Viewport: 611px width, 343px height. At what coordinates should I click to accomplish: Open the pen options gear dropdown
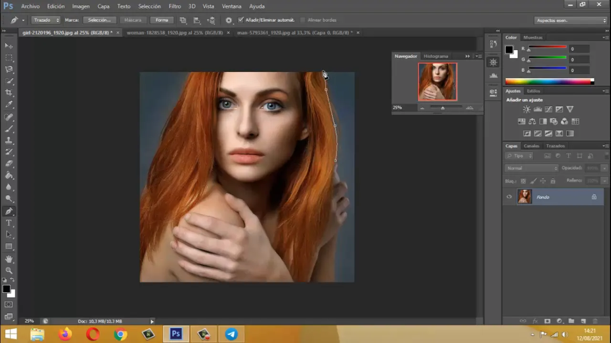pyautogui.click(x=229, y=20)
